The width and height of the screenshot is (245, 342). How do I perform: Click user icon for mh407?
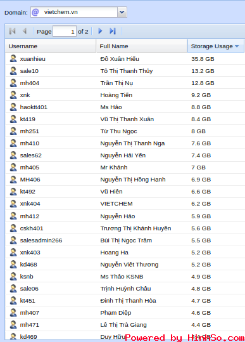pos(13,312)
